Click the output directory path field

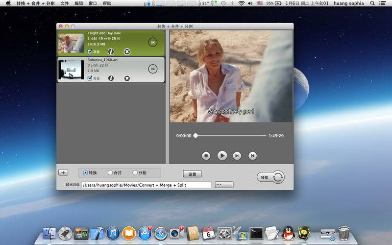[146, 185]
